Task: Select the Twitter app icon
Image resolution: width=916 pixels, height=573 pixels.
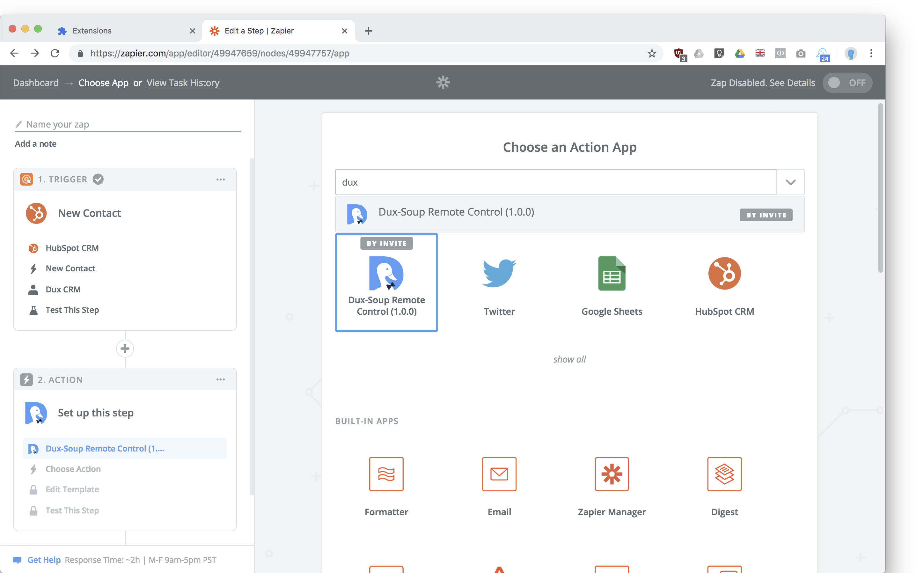Action: click(499, 274)
